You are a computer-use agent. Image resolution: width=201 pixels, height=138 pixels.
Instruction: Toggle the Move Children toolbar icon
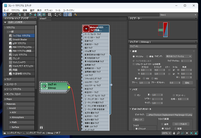(x=30, y=14)
